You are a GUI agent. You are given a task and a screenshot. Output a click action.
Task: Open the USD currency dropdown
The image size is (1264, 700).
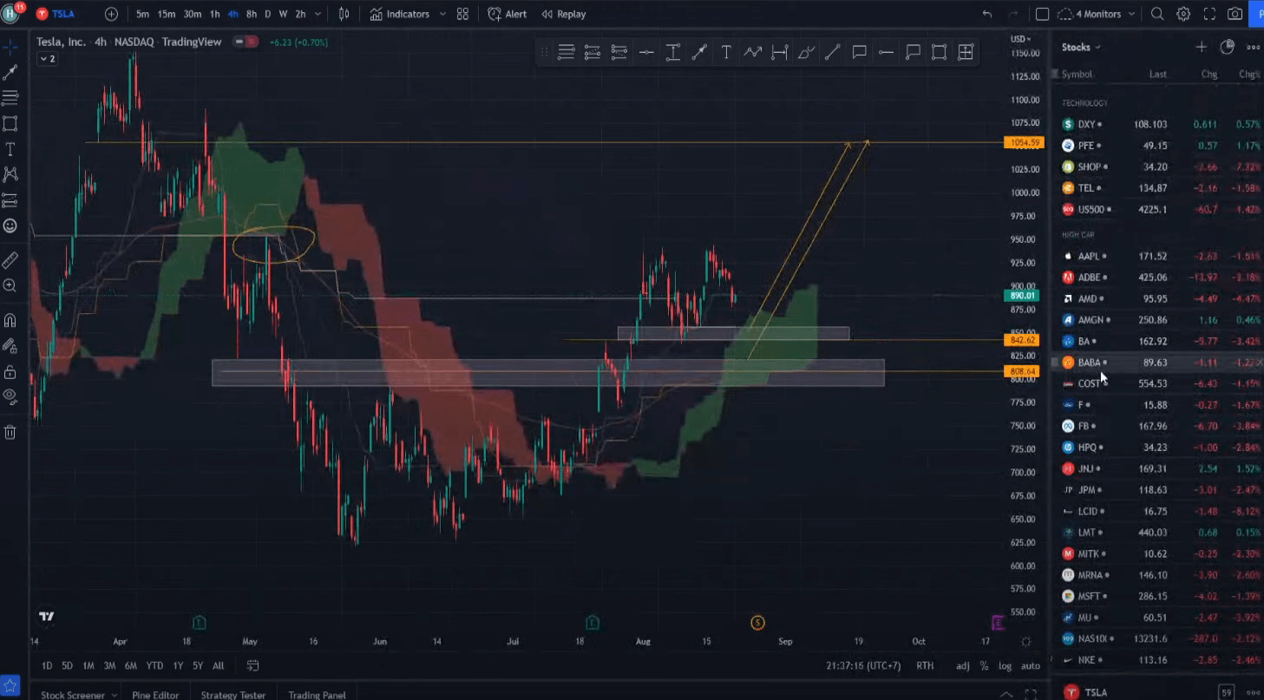point(1021,39)
